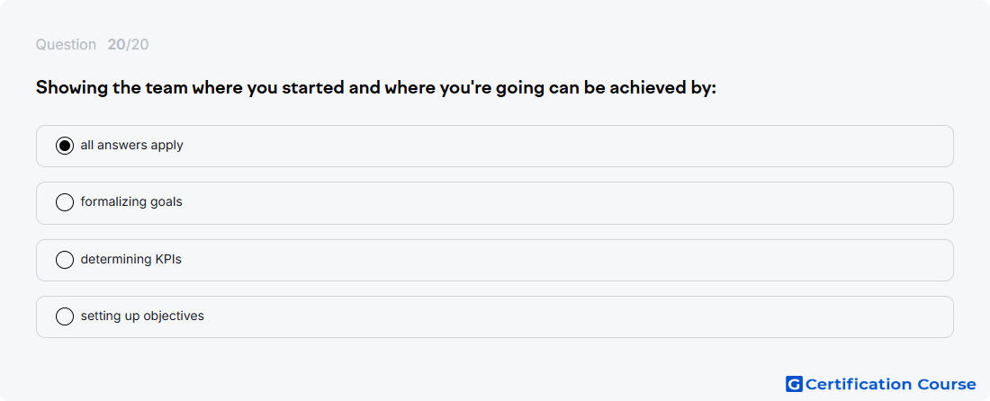
Task: Click the word 'Course' in the footer branding
Action: tap(947, 384)
